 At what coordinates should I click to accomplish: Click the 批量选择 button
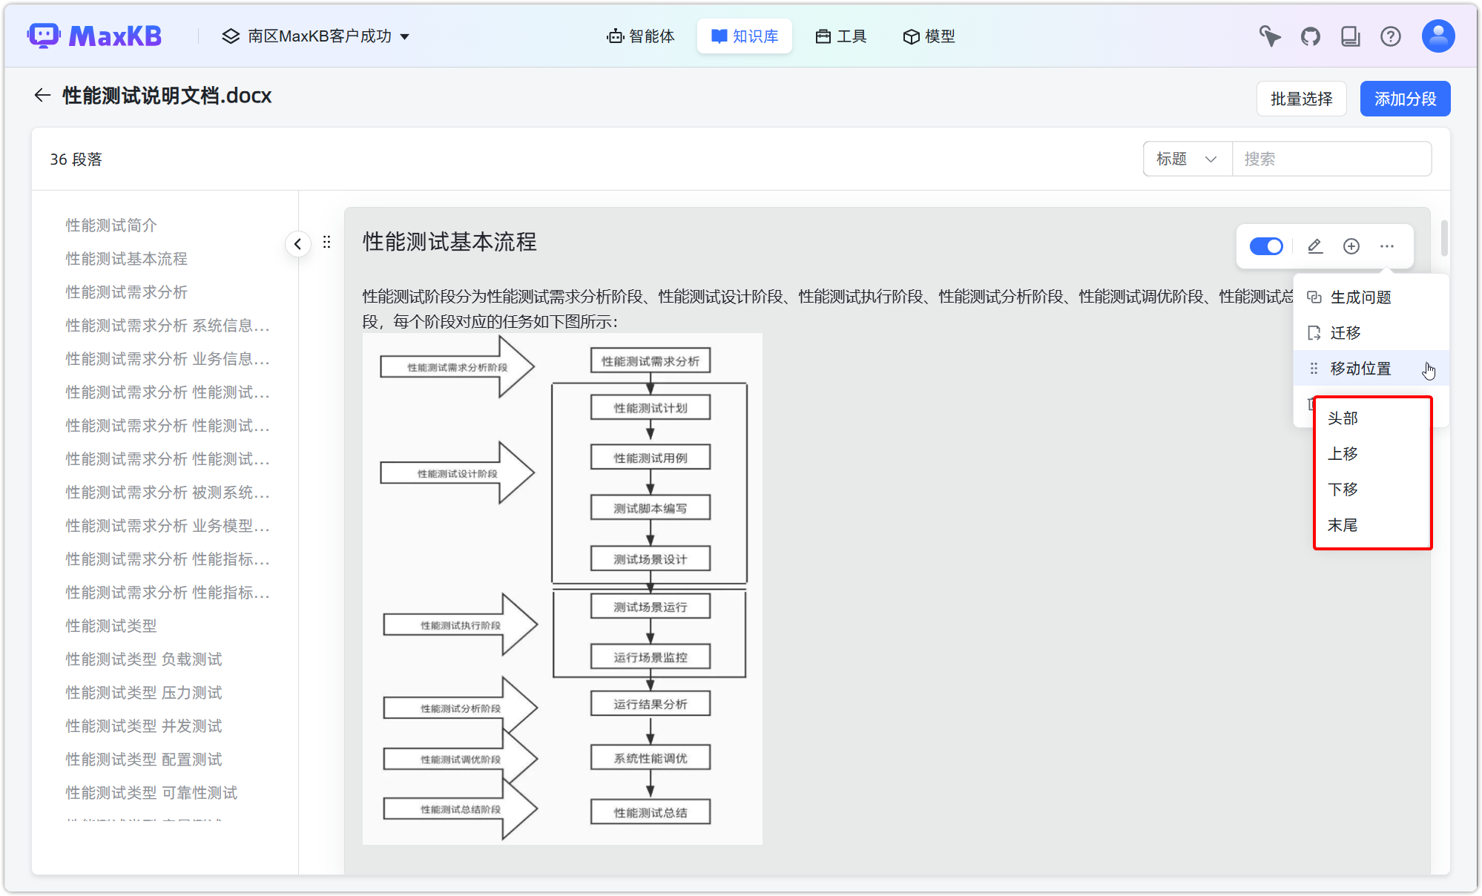click(x=1301, y=98)
